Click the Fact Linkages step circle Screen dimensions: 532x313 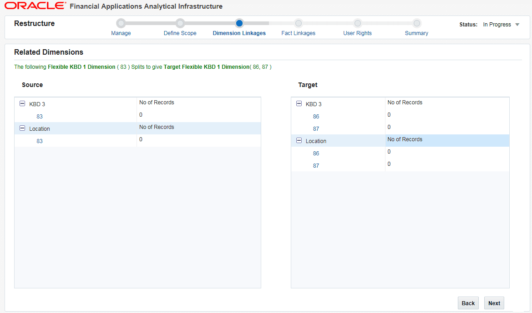click(298, 23)
